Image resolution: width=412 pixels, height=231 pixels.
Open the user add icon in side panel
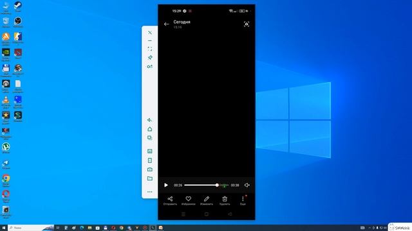[x=150, y=67]
